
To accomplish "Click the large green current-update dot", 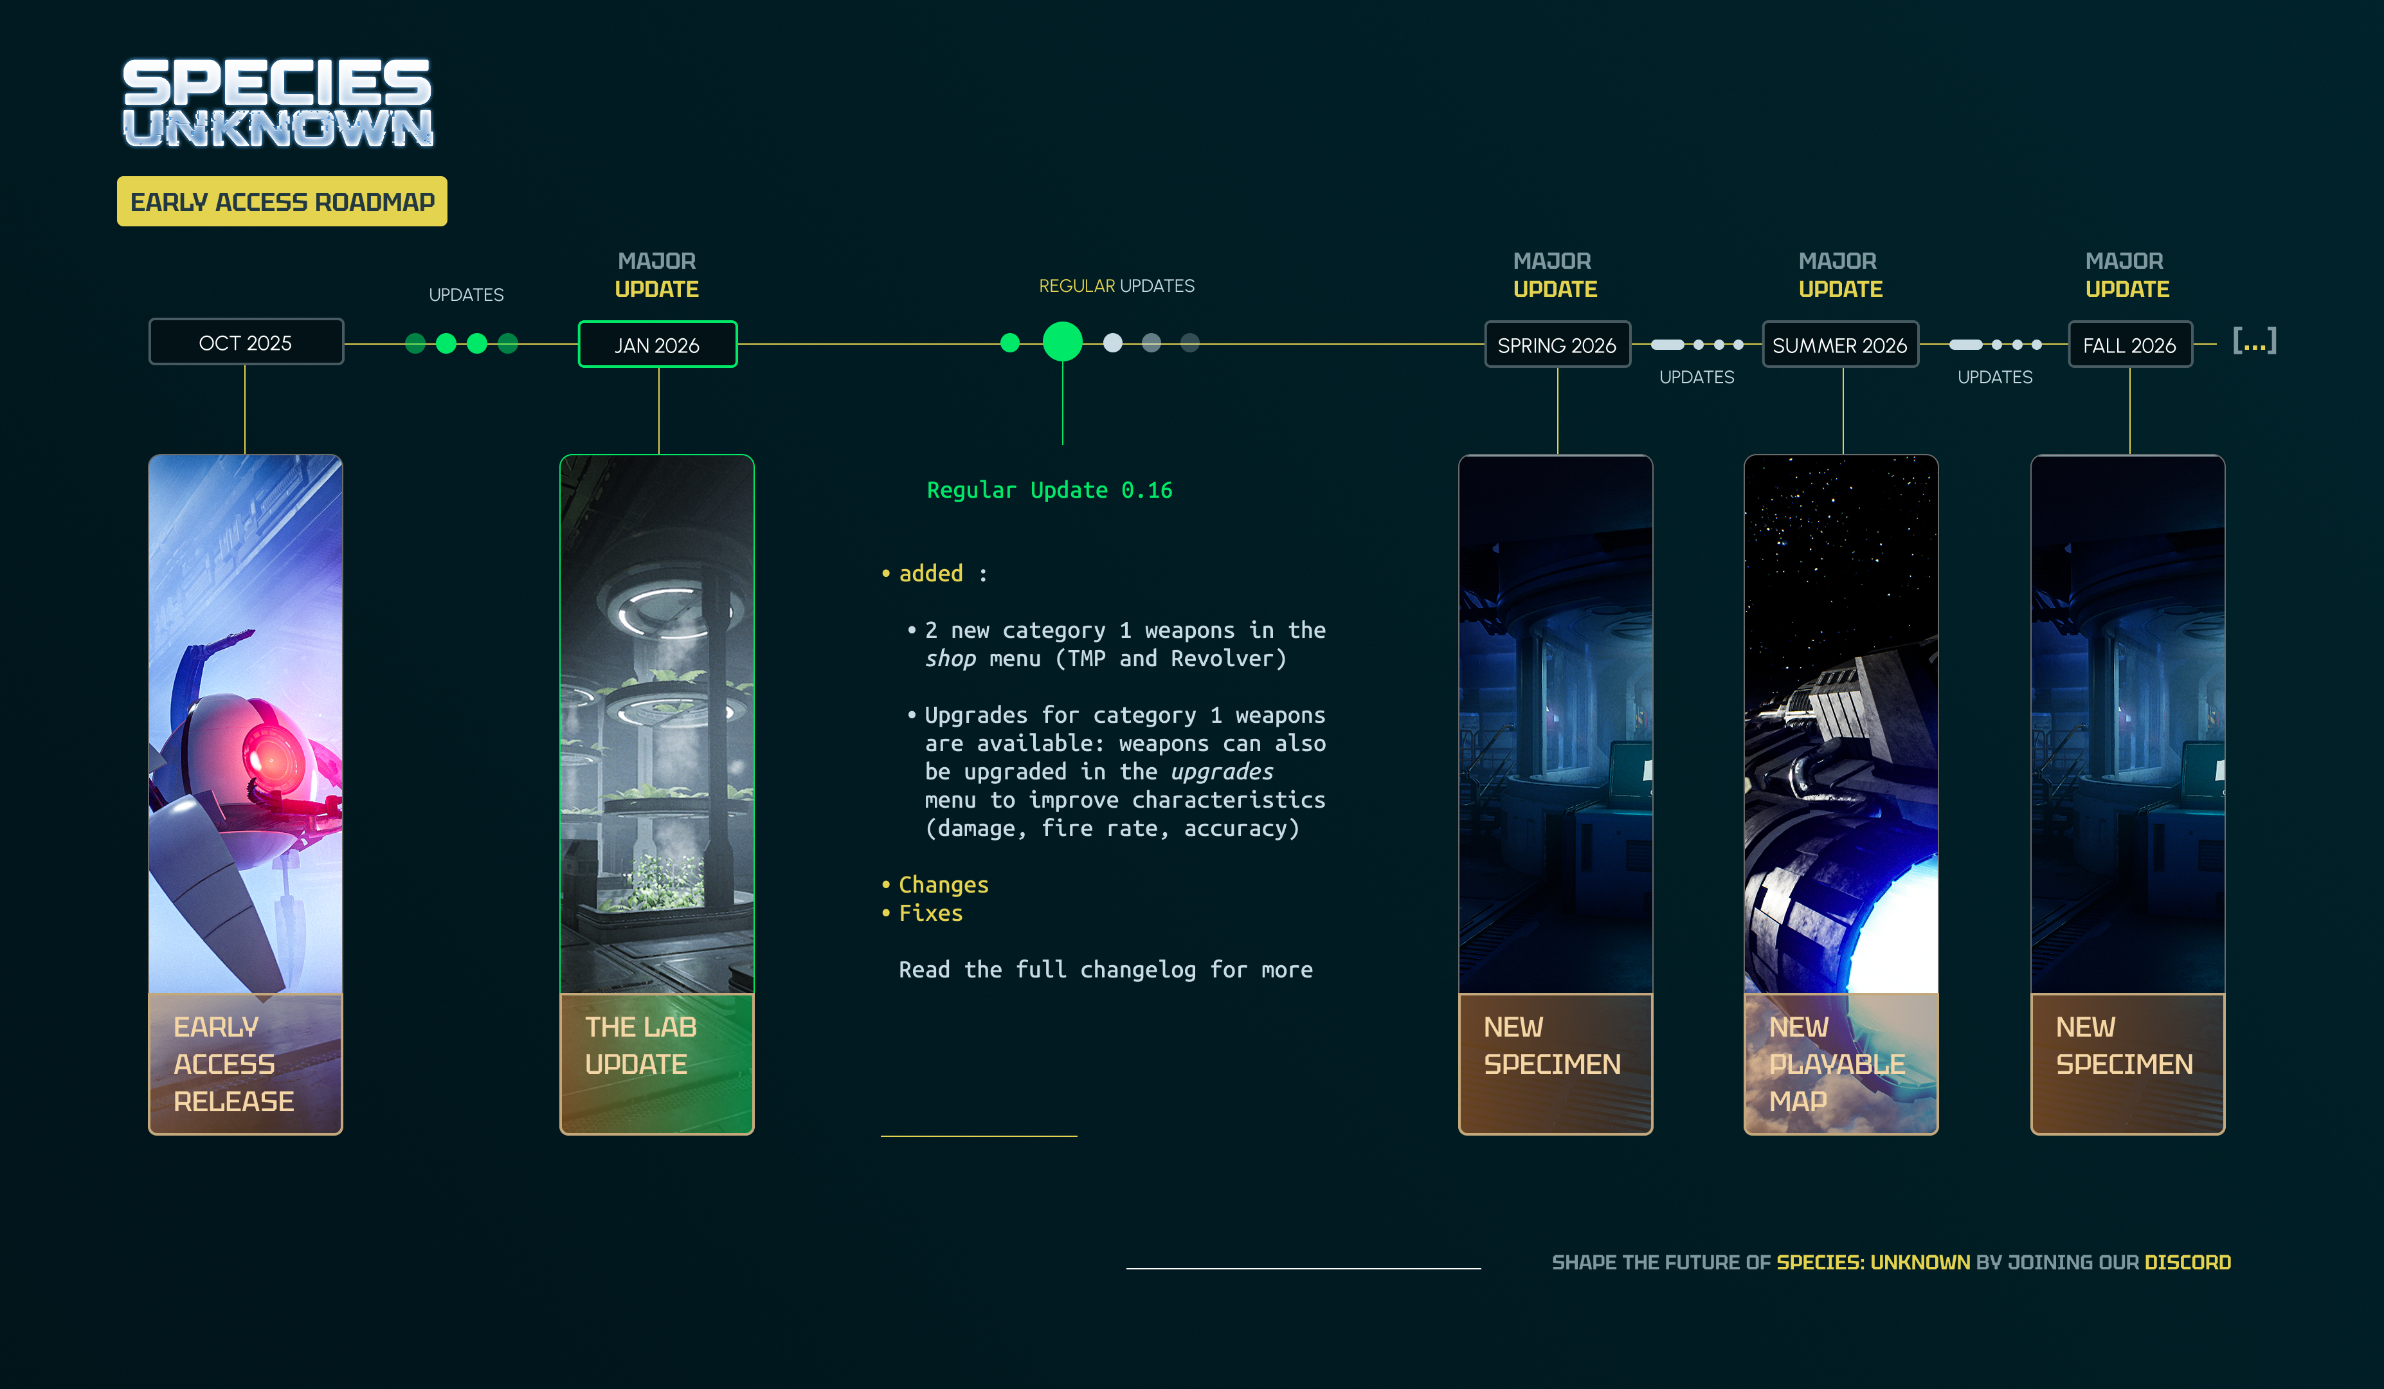I will coord(1062,343).
